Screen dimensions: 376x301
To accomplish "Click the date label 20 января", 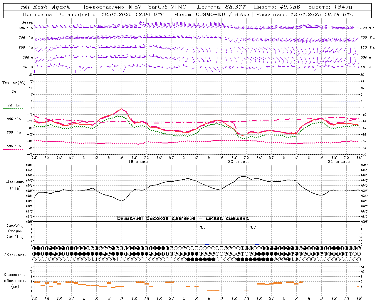I will click(x=239, y=162).
